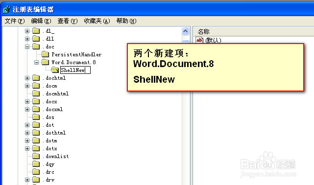Click the .dothtml folder icon

36,133
